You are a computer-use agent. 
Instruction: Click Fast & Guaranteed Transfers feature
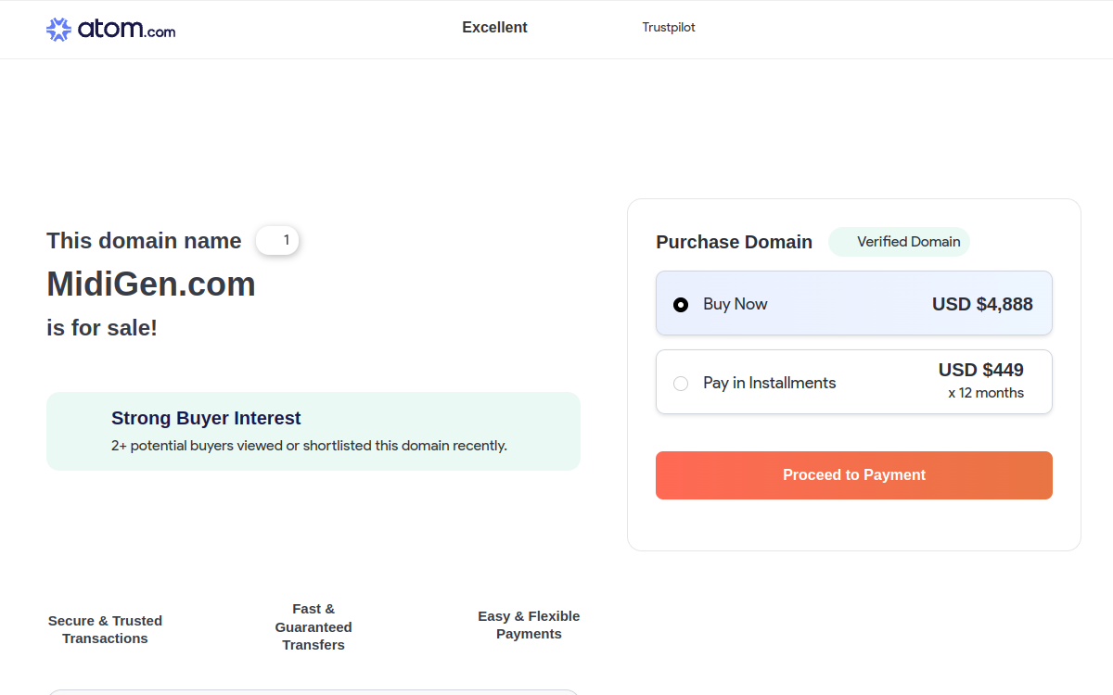(313, 626)
